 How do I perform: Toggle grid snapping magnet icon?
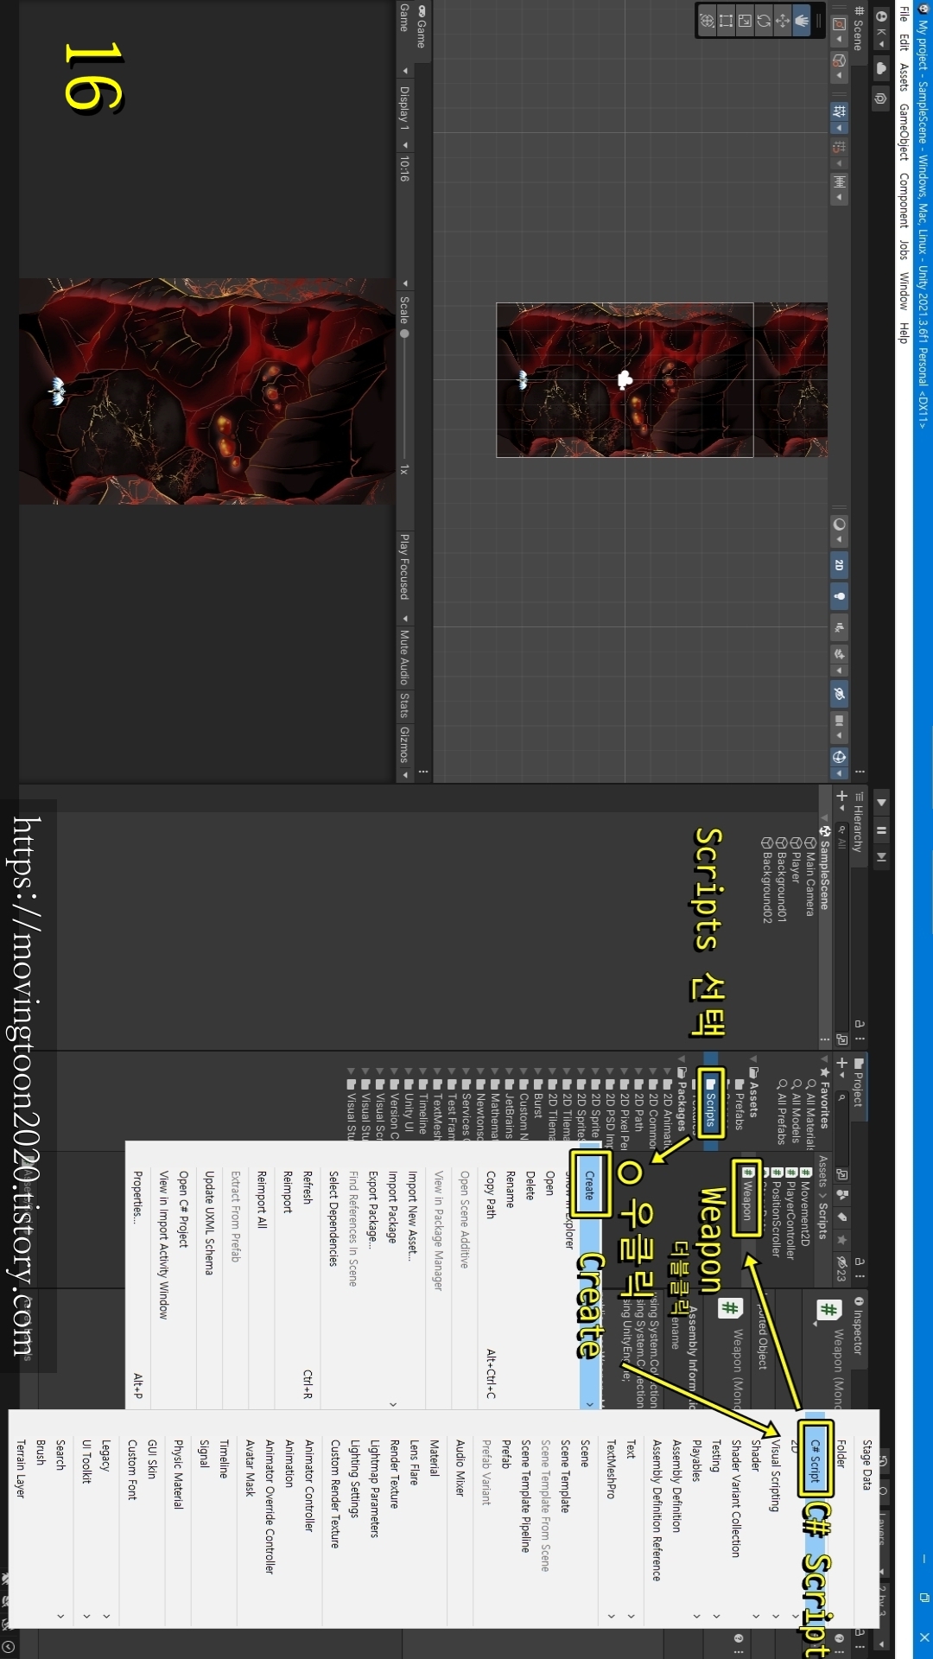point(839,149)
